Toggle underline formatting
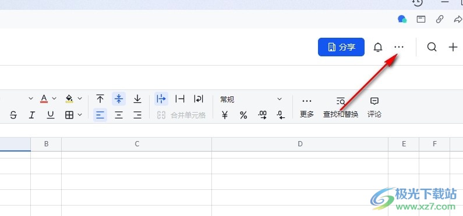This screenshot has width=463, height=216. pos(51,115)
